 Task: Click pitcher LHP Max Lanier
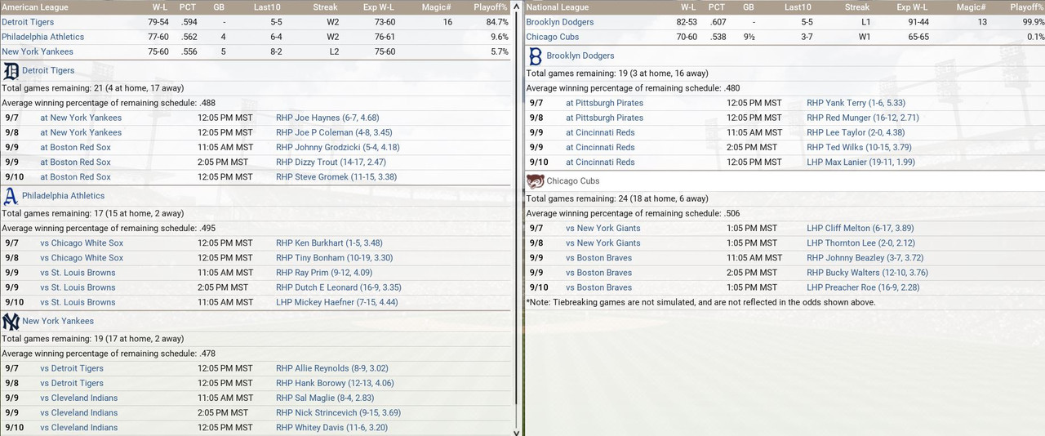coord(860,162)
